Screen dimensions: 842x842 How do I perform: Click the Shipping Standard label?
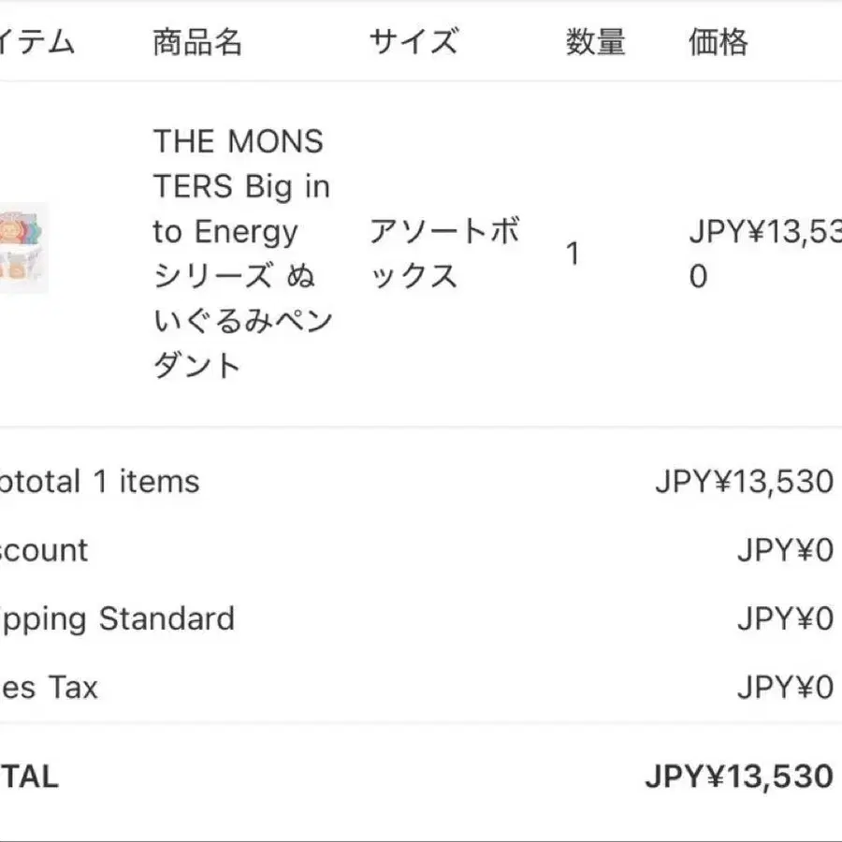[117, 619]
